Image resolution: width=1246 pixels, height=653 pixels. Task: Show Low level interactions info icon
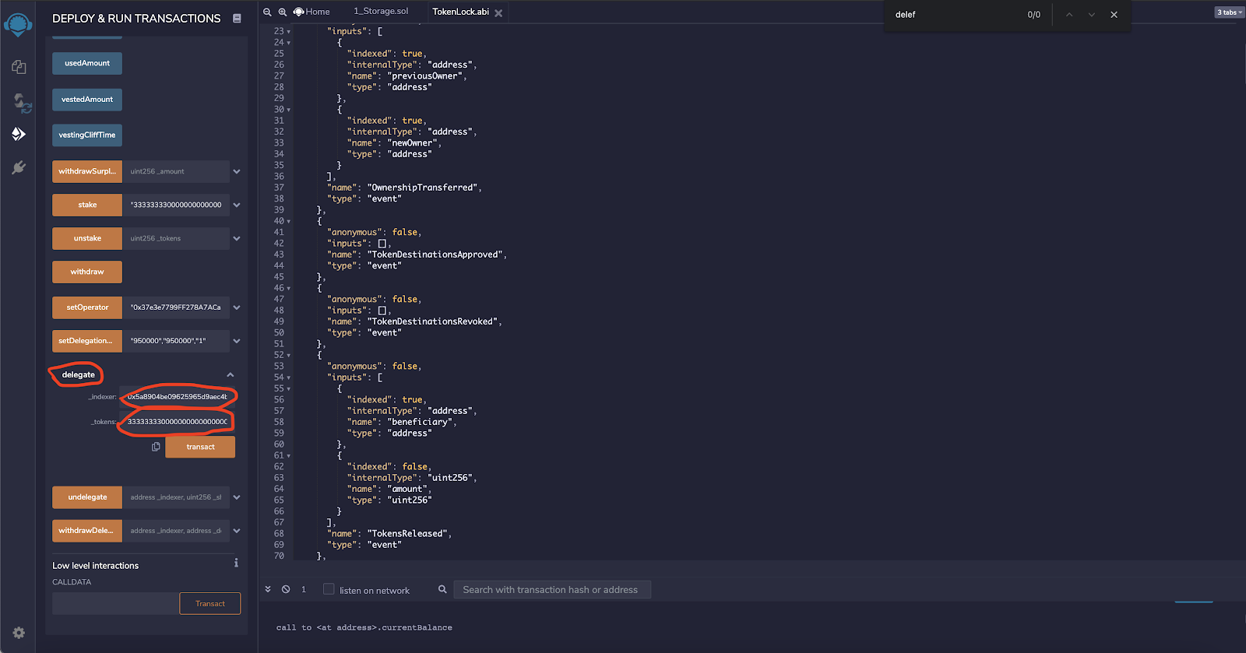click(x=236, y=563)
